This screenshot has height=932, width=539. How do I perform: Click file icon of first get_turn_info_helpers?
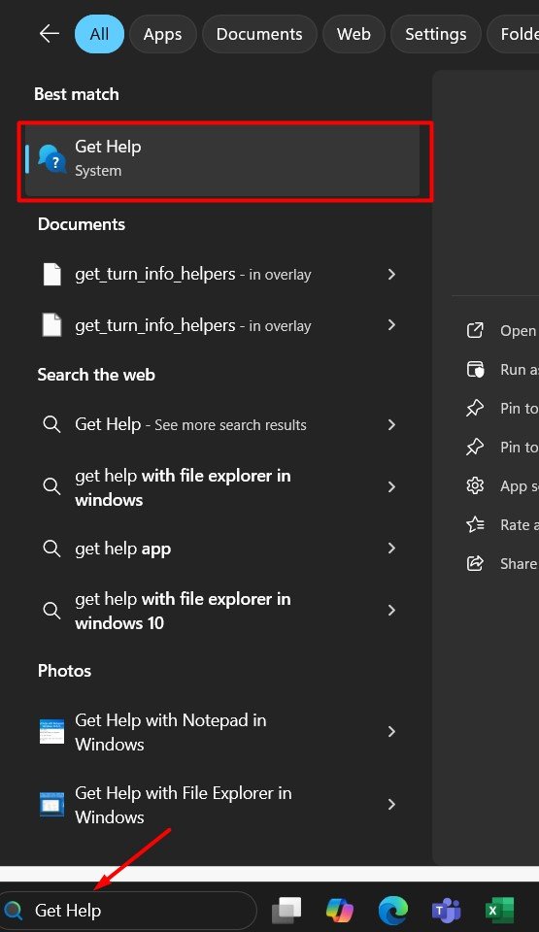click(51, 274)
